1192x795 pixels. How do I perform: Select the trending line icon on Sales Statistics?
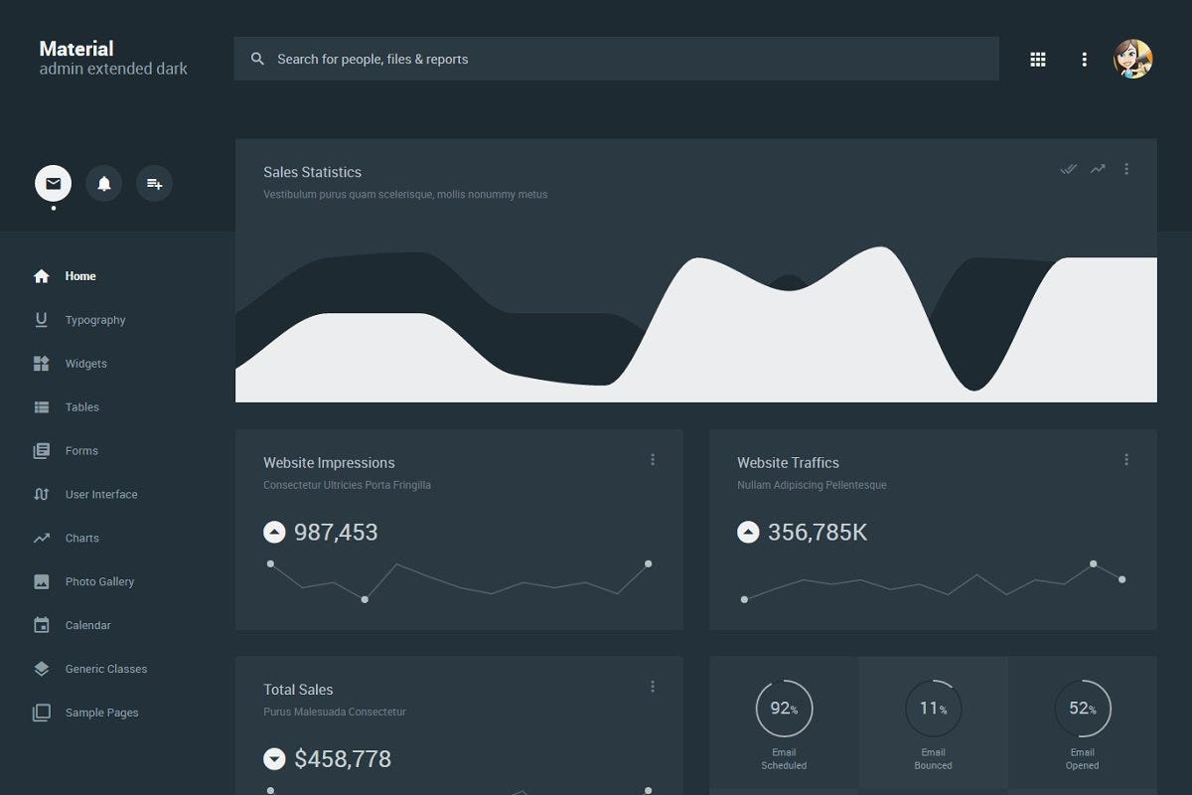pos(1098,169)
